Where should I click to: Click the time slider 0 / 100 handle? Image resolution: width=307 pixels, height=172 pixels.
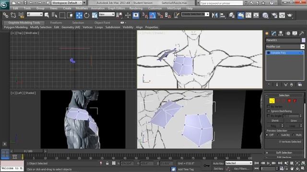(x=28, y=151)
